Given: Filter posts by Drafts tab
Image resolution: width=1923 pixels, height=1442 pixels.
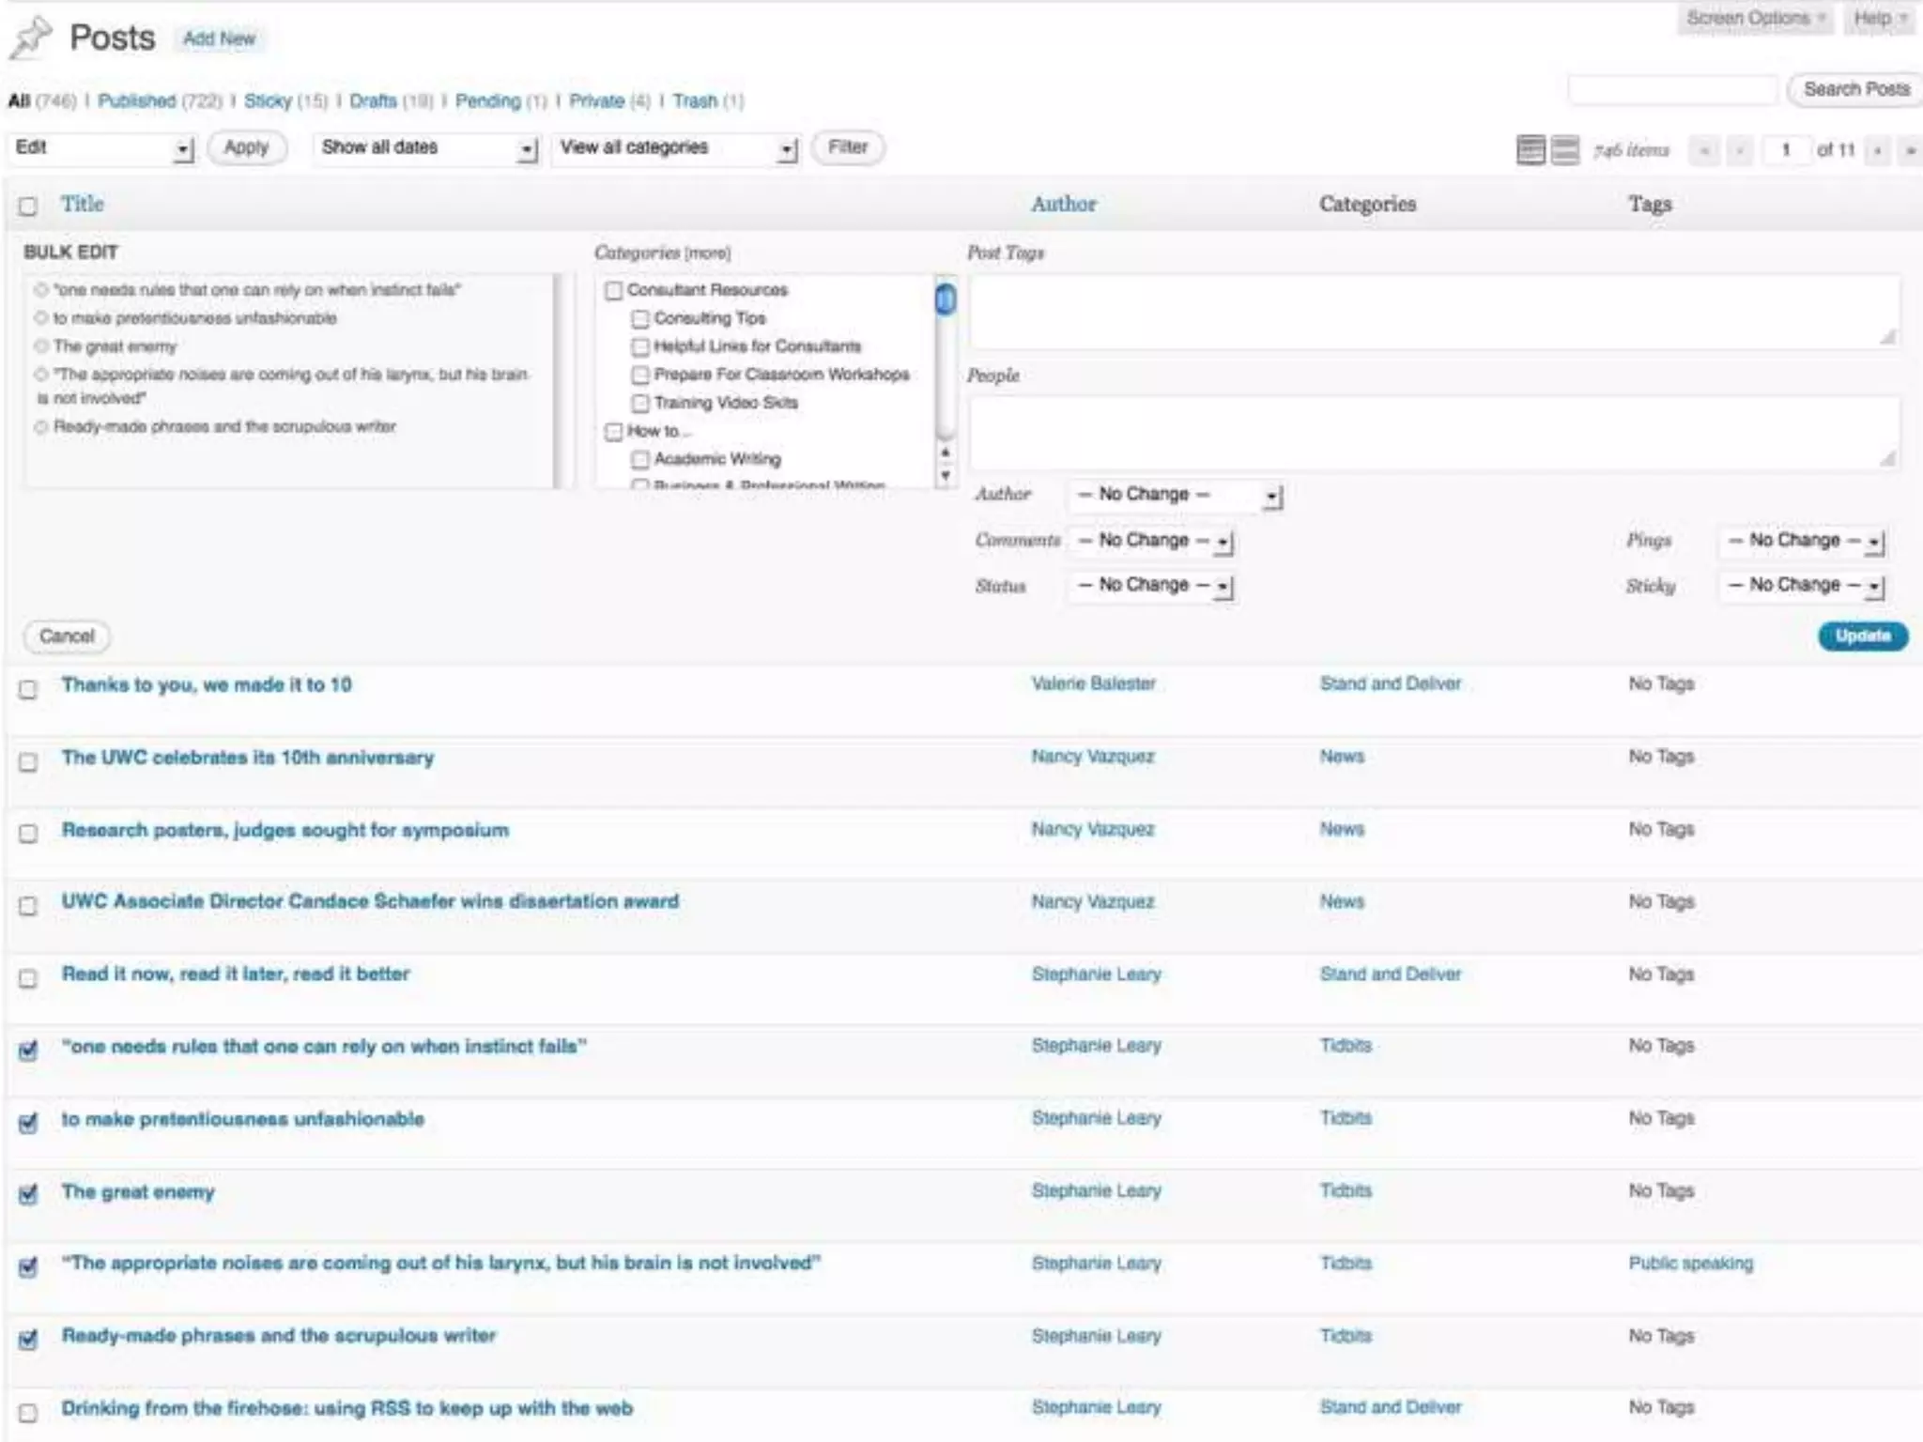Looking at the screenshot, I should pyautogui.click(x=373, y=100).
